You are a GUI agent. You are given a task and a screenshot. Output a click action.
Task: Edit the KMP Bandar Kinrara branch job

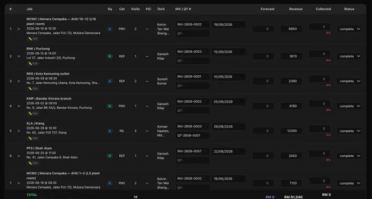33,113
